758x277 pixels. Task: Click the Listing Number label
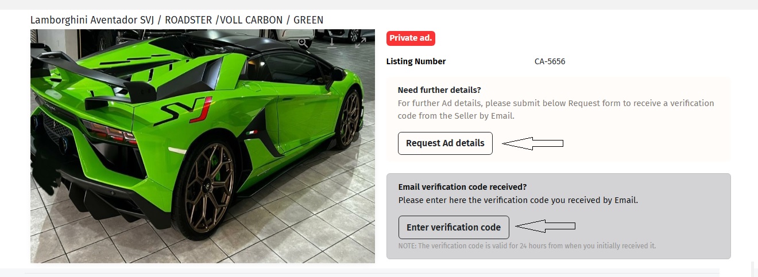[x=416, y=61]
